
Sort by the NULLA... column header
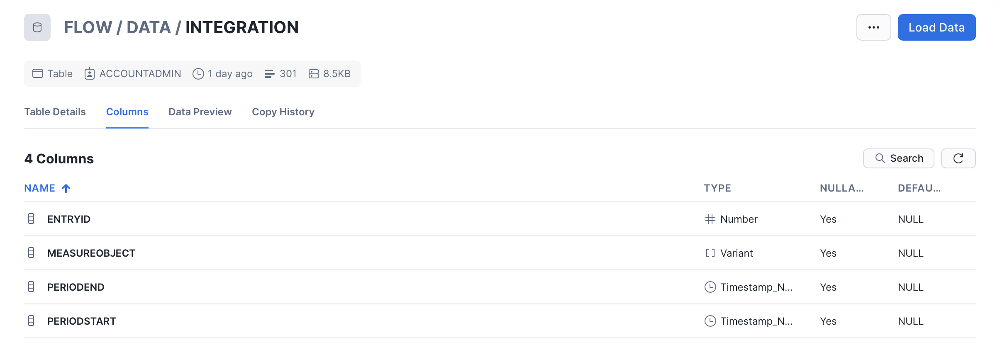(x=841, y=188)
